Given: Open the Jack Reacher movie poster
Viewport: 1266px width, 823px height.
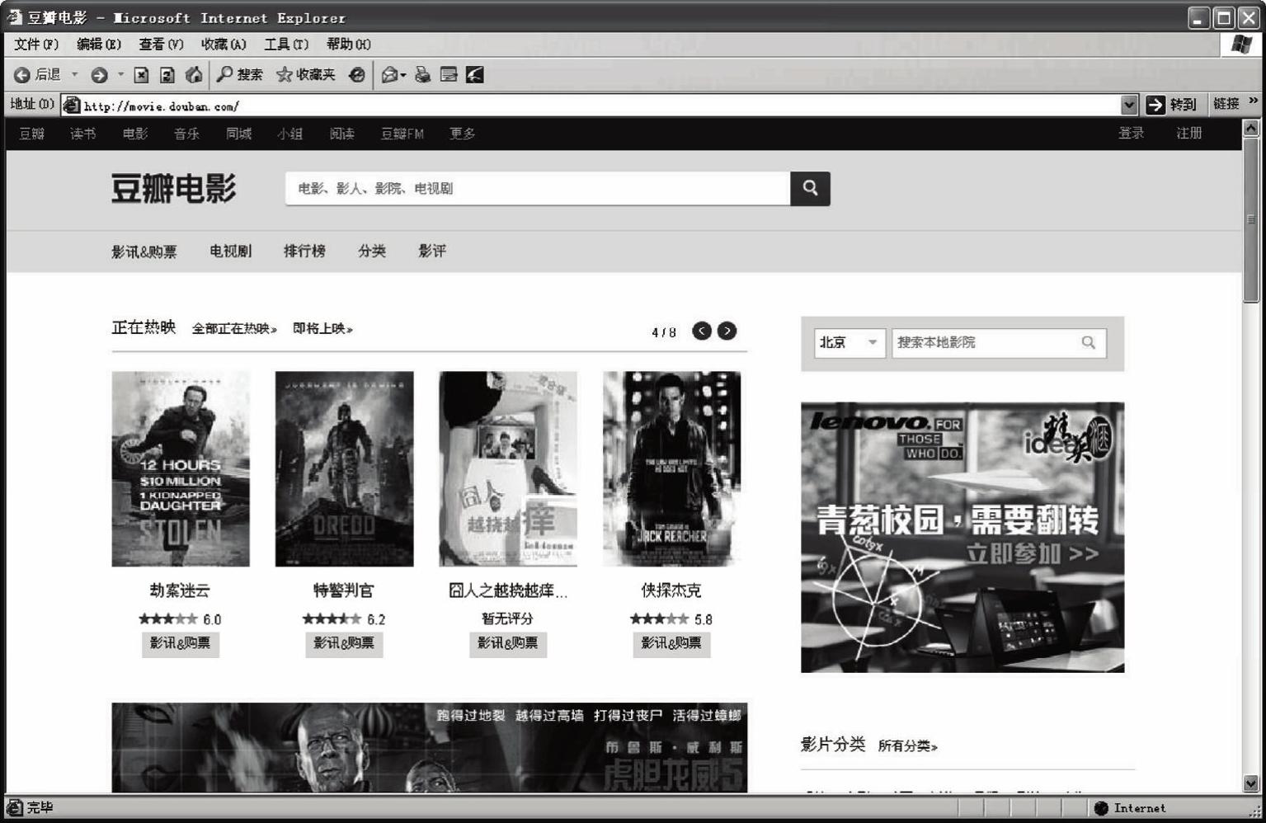Looking at the screenshot, I should point(671,468).
